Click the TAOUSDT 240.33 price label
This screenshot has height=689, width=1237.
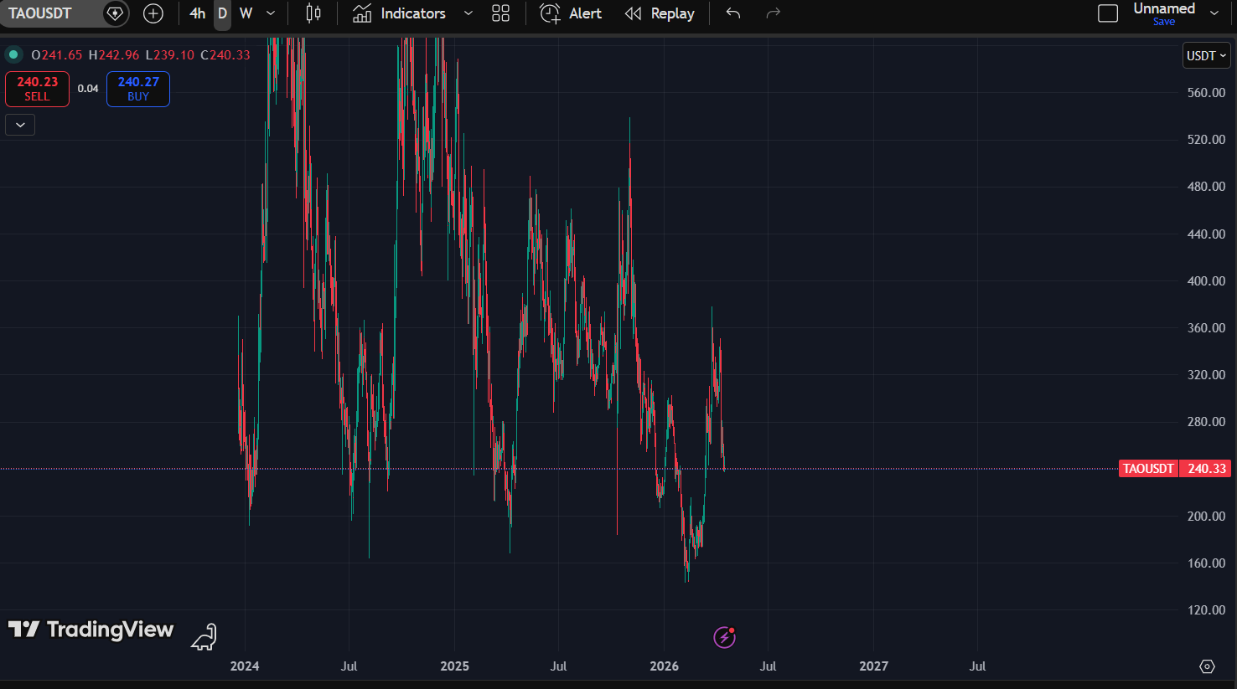coord(1175,469)
